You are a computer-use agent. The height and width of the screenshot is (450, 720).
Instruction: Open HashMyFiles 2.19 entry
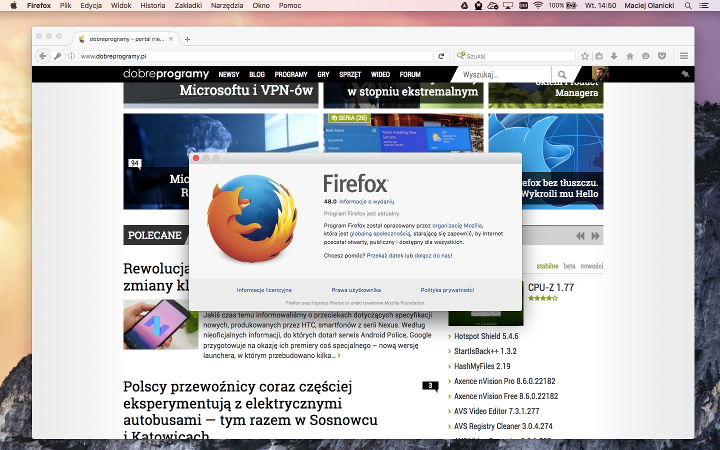click(x=482, y=366)
